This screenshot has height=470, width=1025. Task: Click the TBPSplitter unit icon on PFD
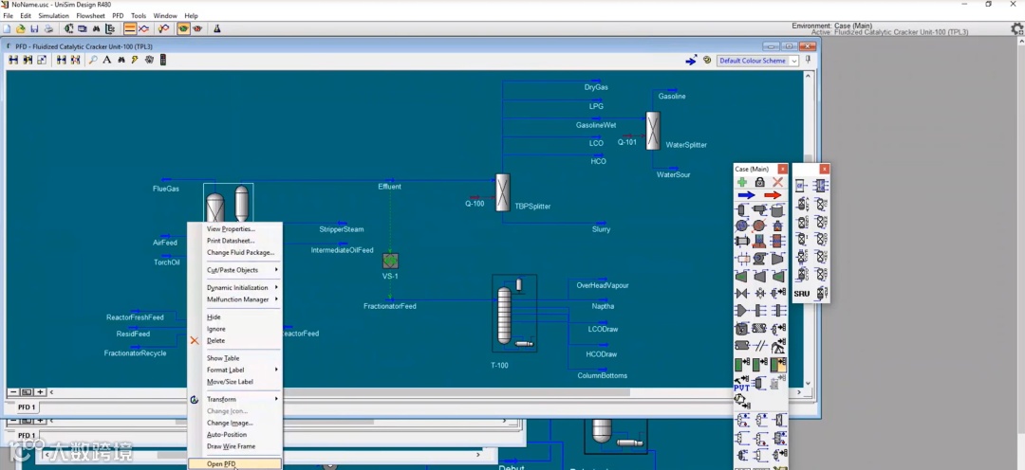point(502,192)
